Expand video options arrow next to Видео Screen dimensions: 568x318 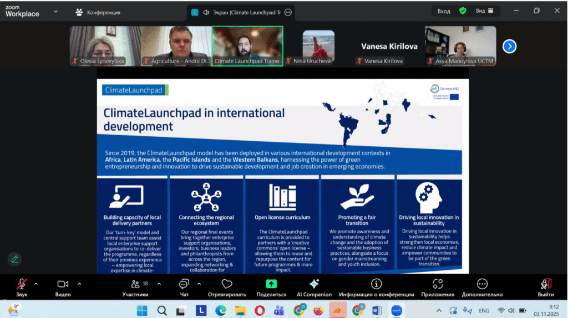(x=79, y=284)
